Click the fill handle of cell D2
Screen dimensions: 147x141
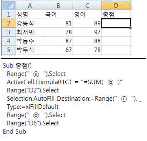(x=130, y=27)
